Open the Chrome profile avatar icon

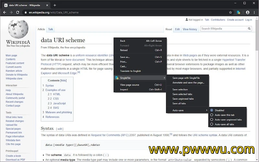tap(247, 12)
